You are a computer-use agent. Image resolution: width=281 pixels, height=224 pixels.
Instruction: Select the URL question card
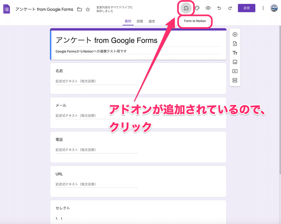click(138, 181)
